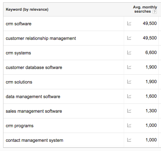Click the 6,600 searches value
This screenshot has height=151, width=161.
pyautogui.click(x=151, y=53)
